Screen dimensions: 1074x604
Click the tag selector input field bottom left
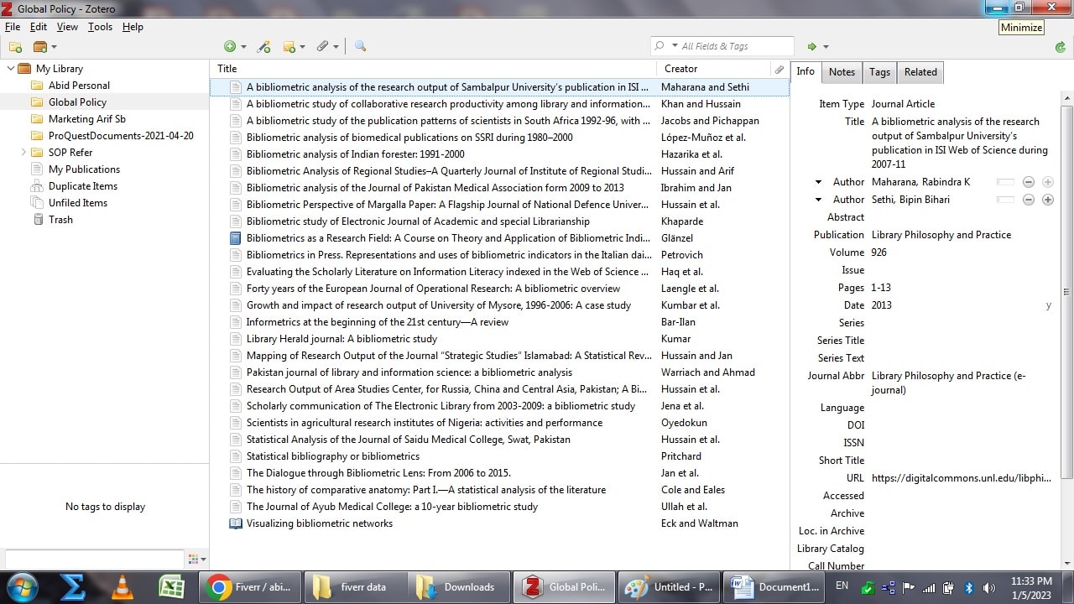[92, 557]
